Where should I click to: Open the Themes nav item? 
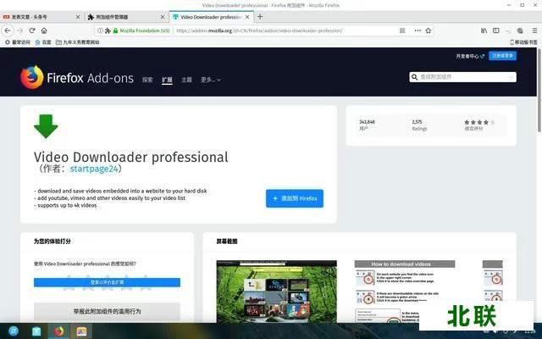pyautogui.click(x=186, y=80)
